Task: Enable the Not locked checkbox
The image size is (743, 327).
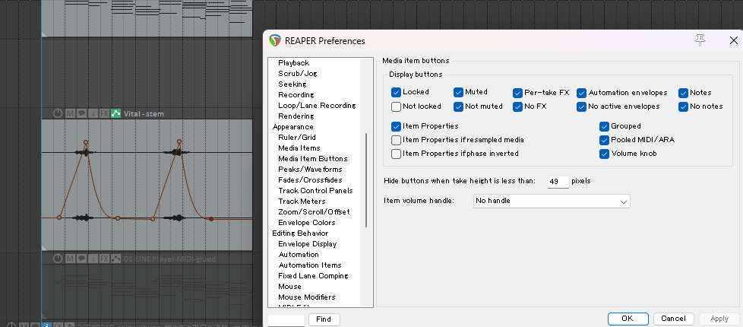Action: point(396,106)
